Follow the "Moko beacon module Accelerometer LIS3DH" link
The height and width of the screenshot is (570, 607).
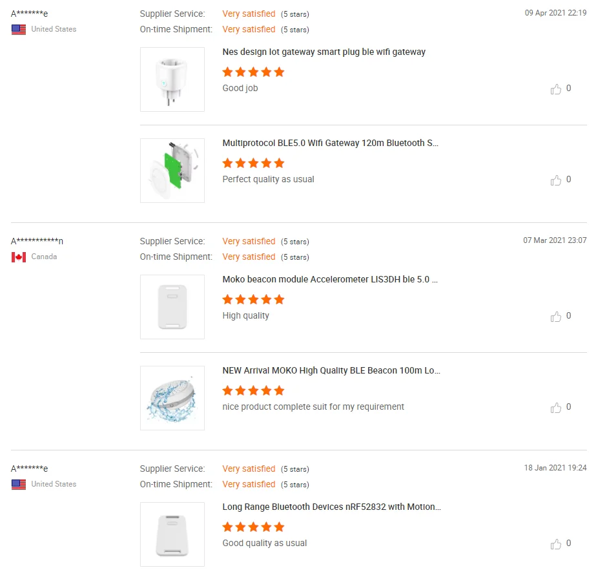tap(331, 280)
